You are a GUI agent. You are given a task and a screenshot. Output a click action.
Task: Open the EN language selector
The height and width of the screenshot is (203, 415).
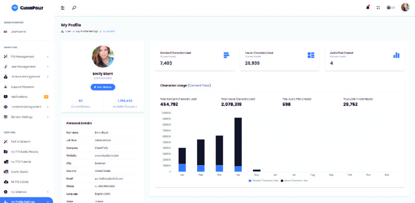click(x=391, y=8)
